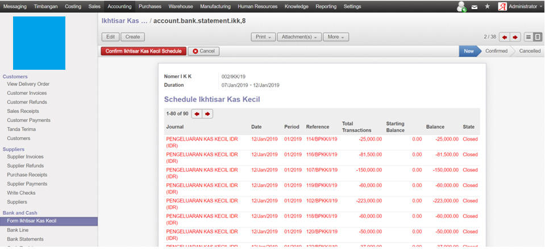
Task: Click the star favorites icon
Action: pyautogui.click(x=487, y=7)
